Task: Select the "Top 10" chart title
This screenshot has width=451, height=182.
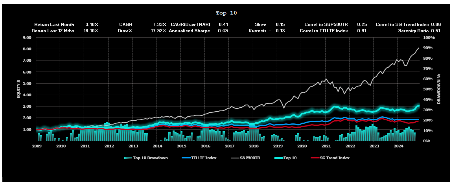Action: 226,13
